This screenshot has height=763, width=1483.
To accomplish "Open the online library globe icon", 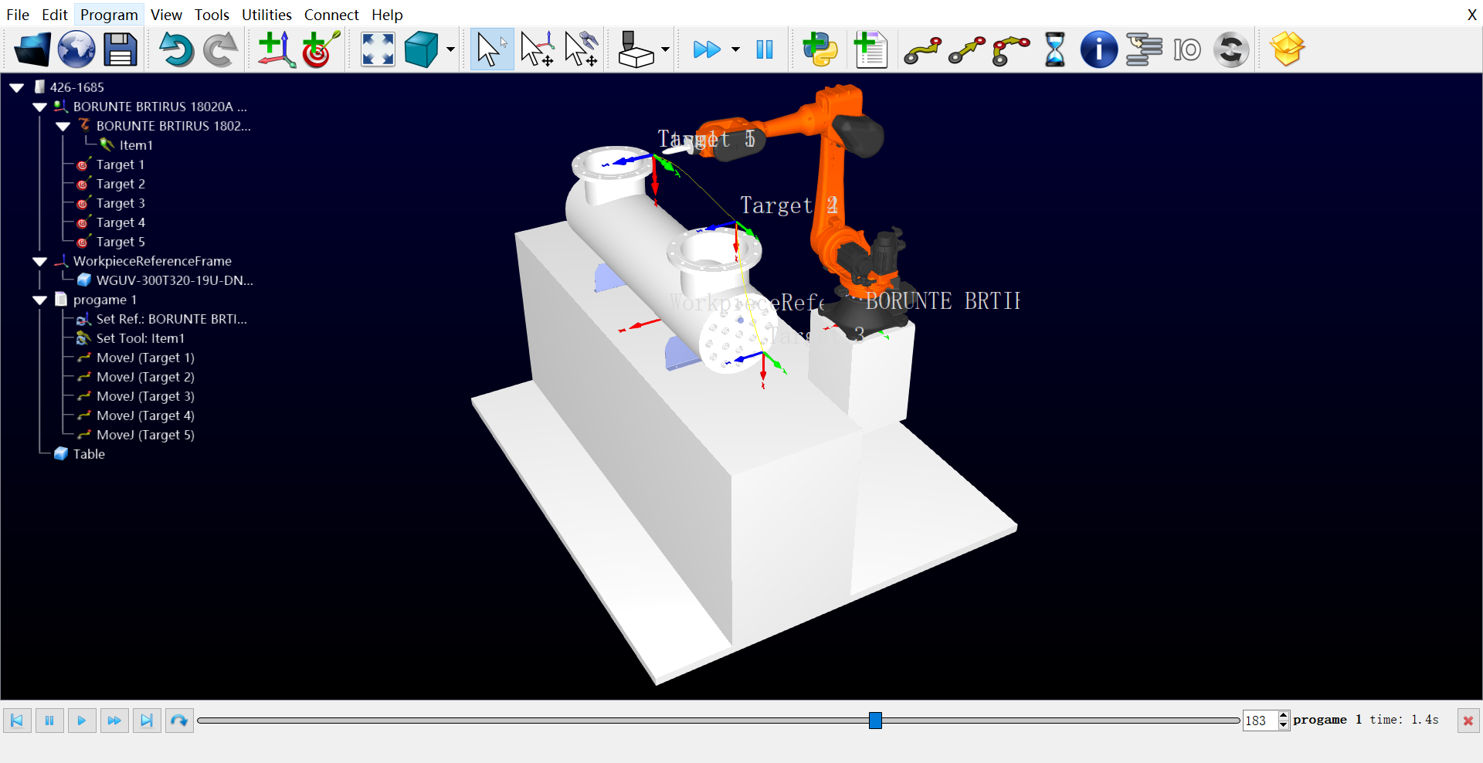I will click(76, 50).
